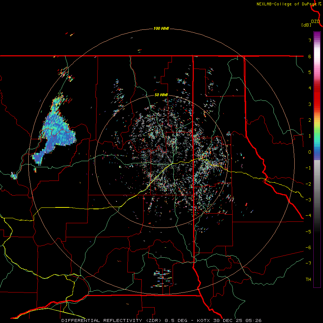The width and height of the screenshot is (323, 323).
Task: Click the KOTX 30 DEC 25 05:26 timestamp
Action: click(229, 320)
